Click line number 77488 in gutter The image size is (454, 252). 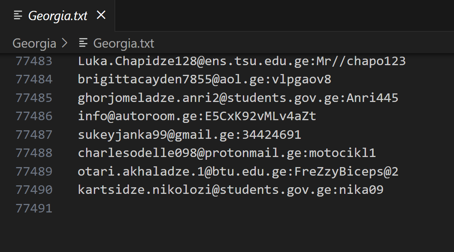[x=34, y=153]
